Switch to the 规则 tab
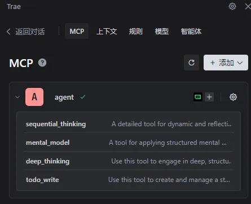Screen dimensions: 251x204 pyautogui.click(x=135, y=31)
